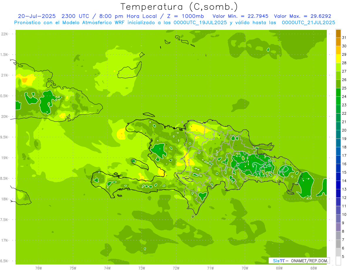
Task: Click the 'Temperatura (C,somb.)' map title
Action: tap(179, 7)
